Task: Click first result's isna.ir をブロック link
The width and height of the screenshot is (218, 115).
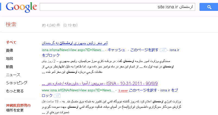Action: (174, 50)
